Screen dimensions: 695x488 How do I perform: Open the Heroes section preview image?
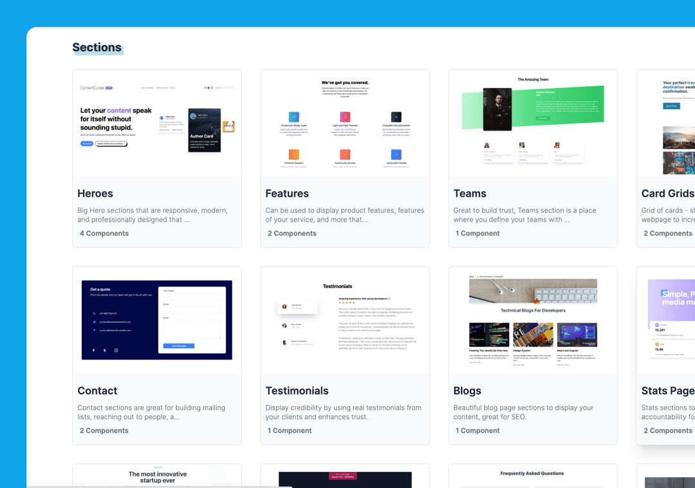pos(157,123)
